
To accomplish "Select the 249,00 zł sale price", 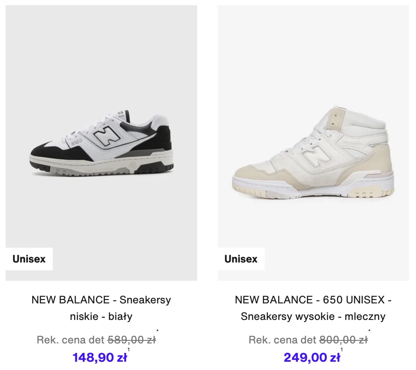I will 312,357.
